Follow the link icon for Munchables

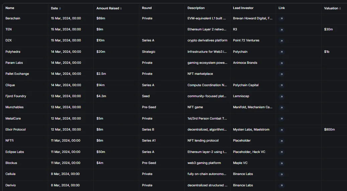click(281, 108)
